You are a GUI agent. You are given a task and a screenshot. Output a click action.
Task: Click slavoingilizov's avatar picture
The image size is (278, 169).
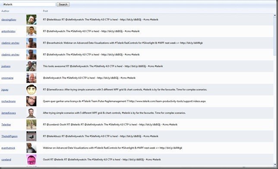tap(32, 19)
